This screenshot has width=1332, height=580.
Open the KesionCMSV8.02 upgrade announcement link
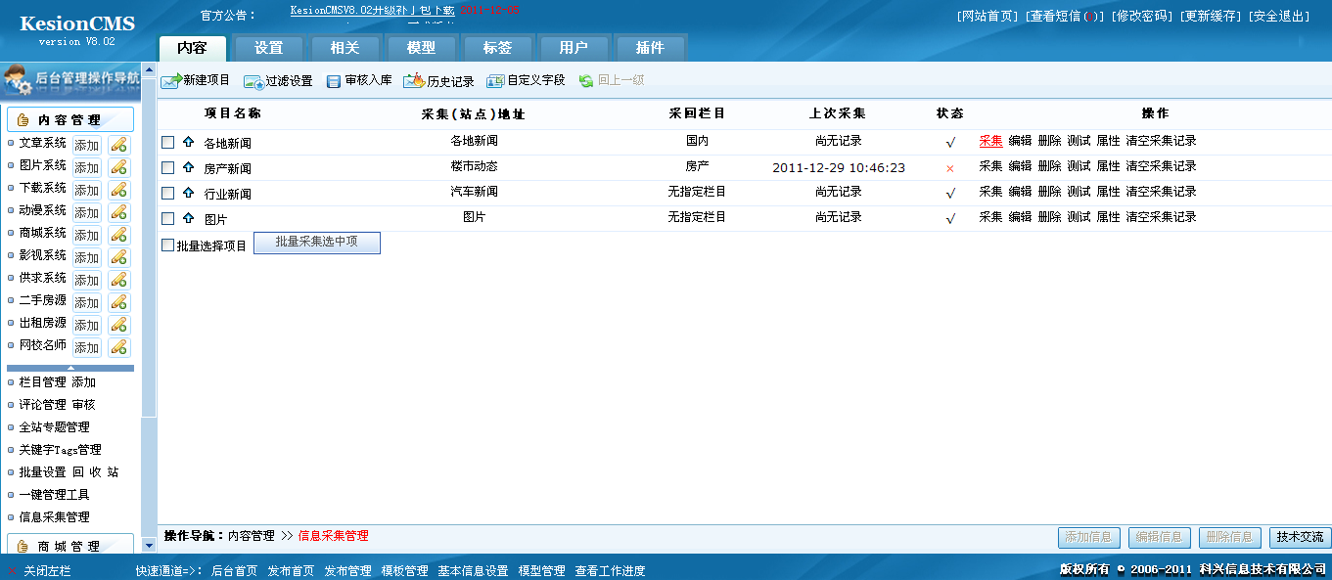[x=373, y=10]
